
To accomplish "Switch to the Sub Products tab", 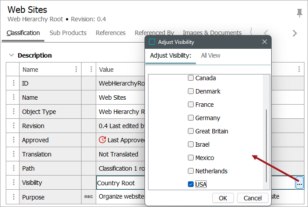I will click(68, 33).
